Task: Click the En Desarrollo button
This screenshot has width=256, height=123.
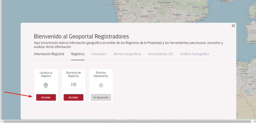Action: [101, 97]
